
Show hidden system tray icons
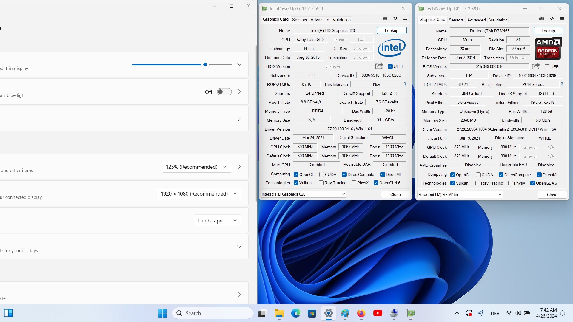point(457,313)
